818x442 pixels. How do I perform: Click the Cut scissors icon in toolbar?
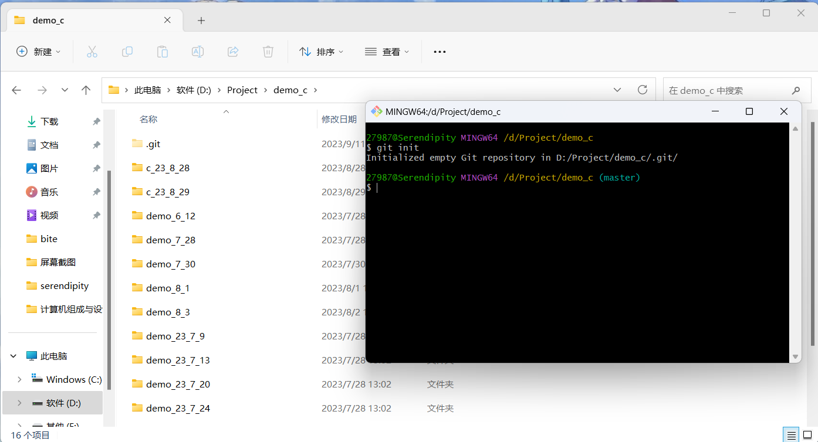[92, 52]
